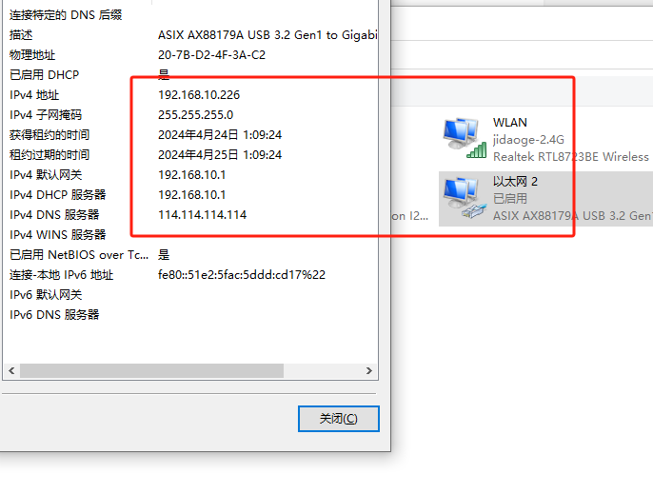Select the IPv4 DHCP 服务器 row
The height and width of the screenshot is (494, 653).
[190, 195]
